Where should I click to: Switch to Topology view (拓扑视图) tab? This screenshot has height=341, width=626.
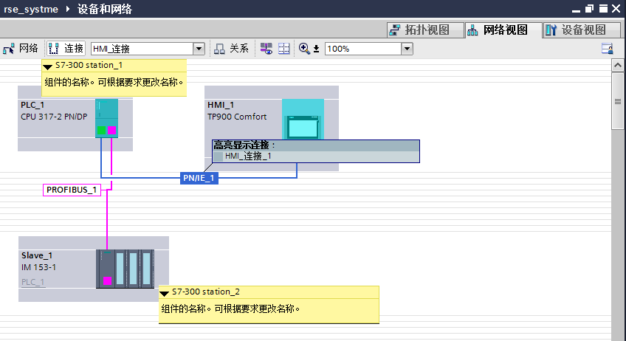pyautogui.click(x=425, y=30)
